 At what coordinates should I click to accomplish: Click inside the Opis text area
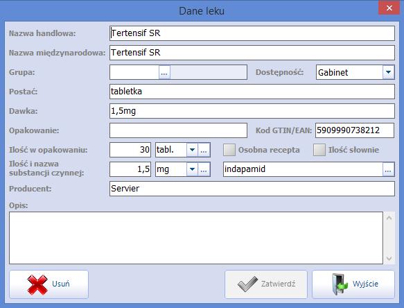coord(196,238)
